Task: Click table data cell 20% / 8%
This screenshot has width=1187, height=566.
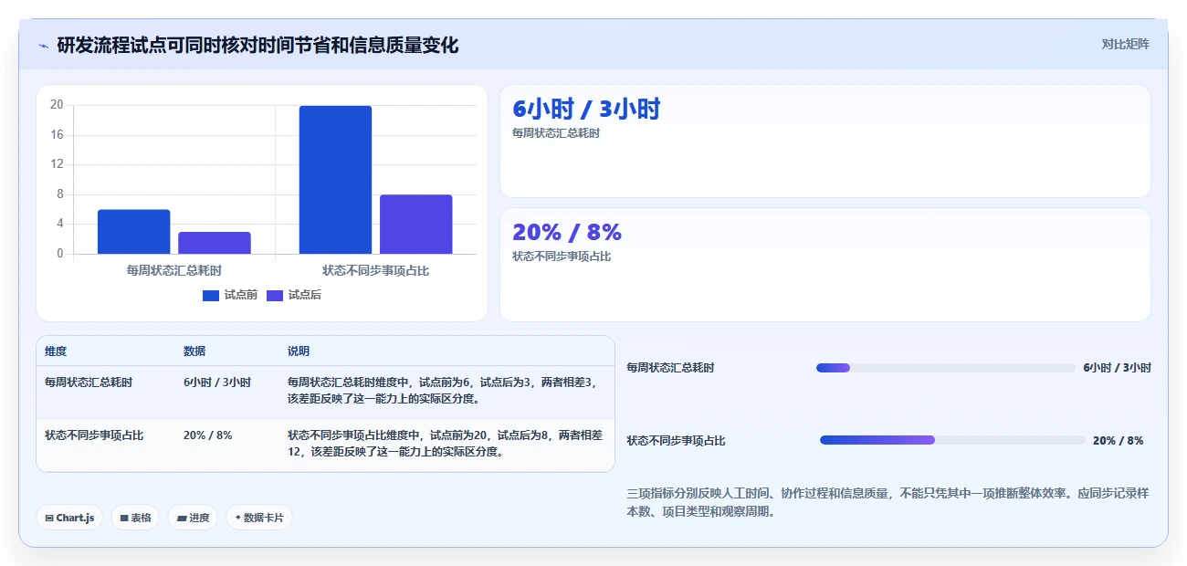Action: (208, 435)
